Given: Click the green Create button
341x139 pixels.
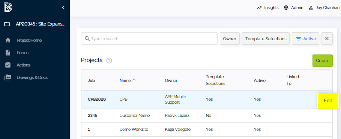Looking at the screenshot, I should click(x=323, y=60).
